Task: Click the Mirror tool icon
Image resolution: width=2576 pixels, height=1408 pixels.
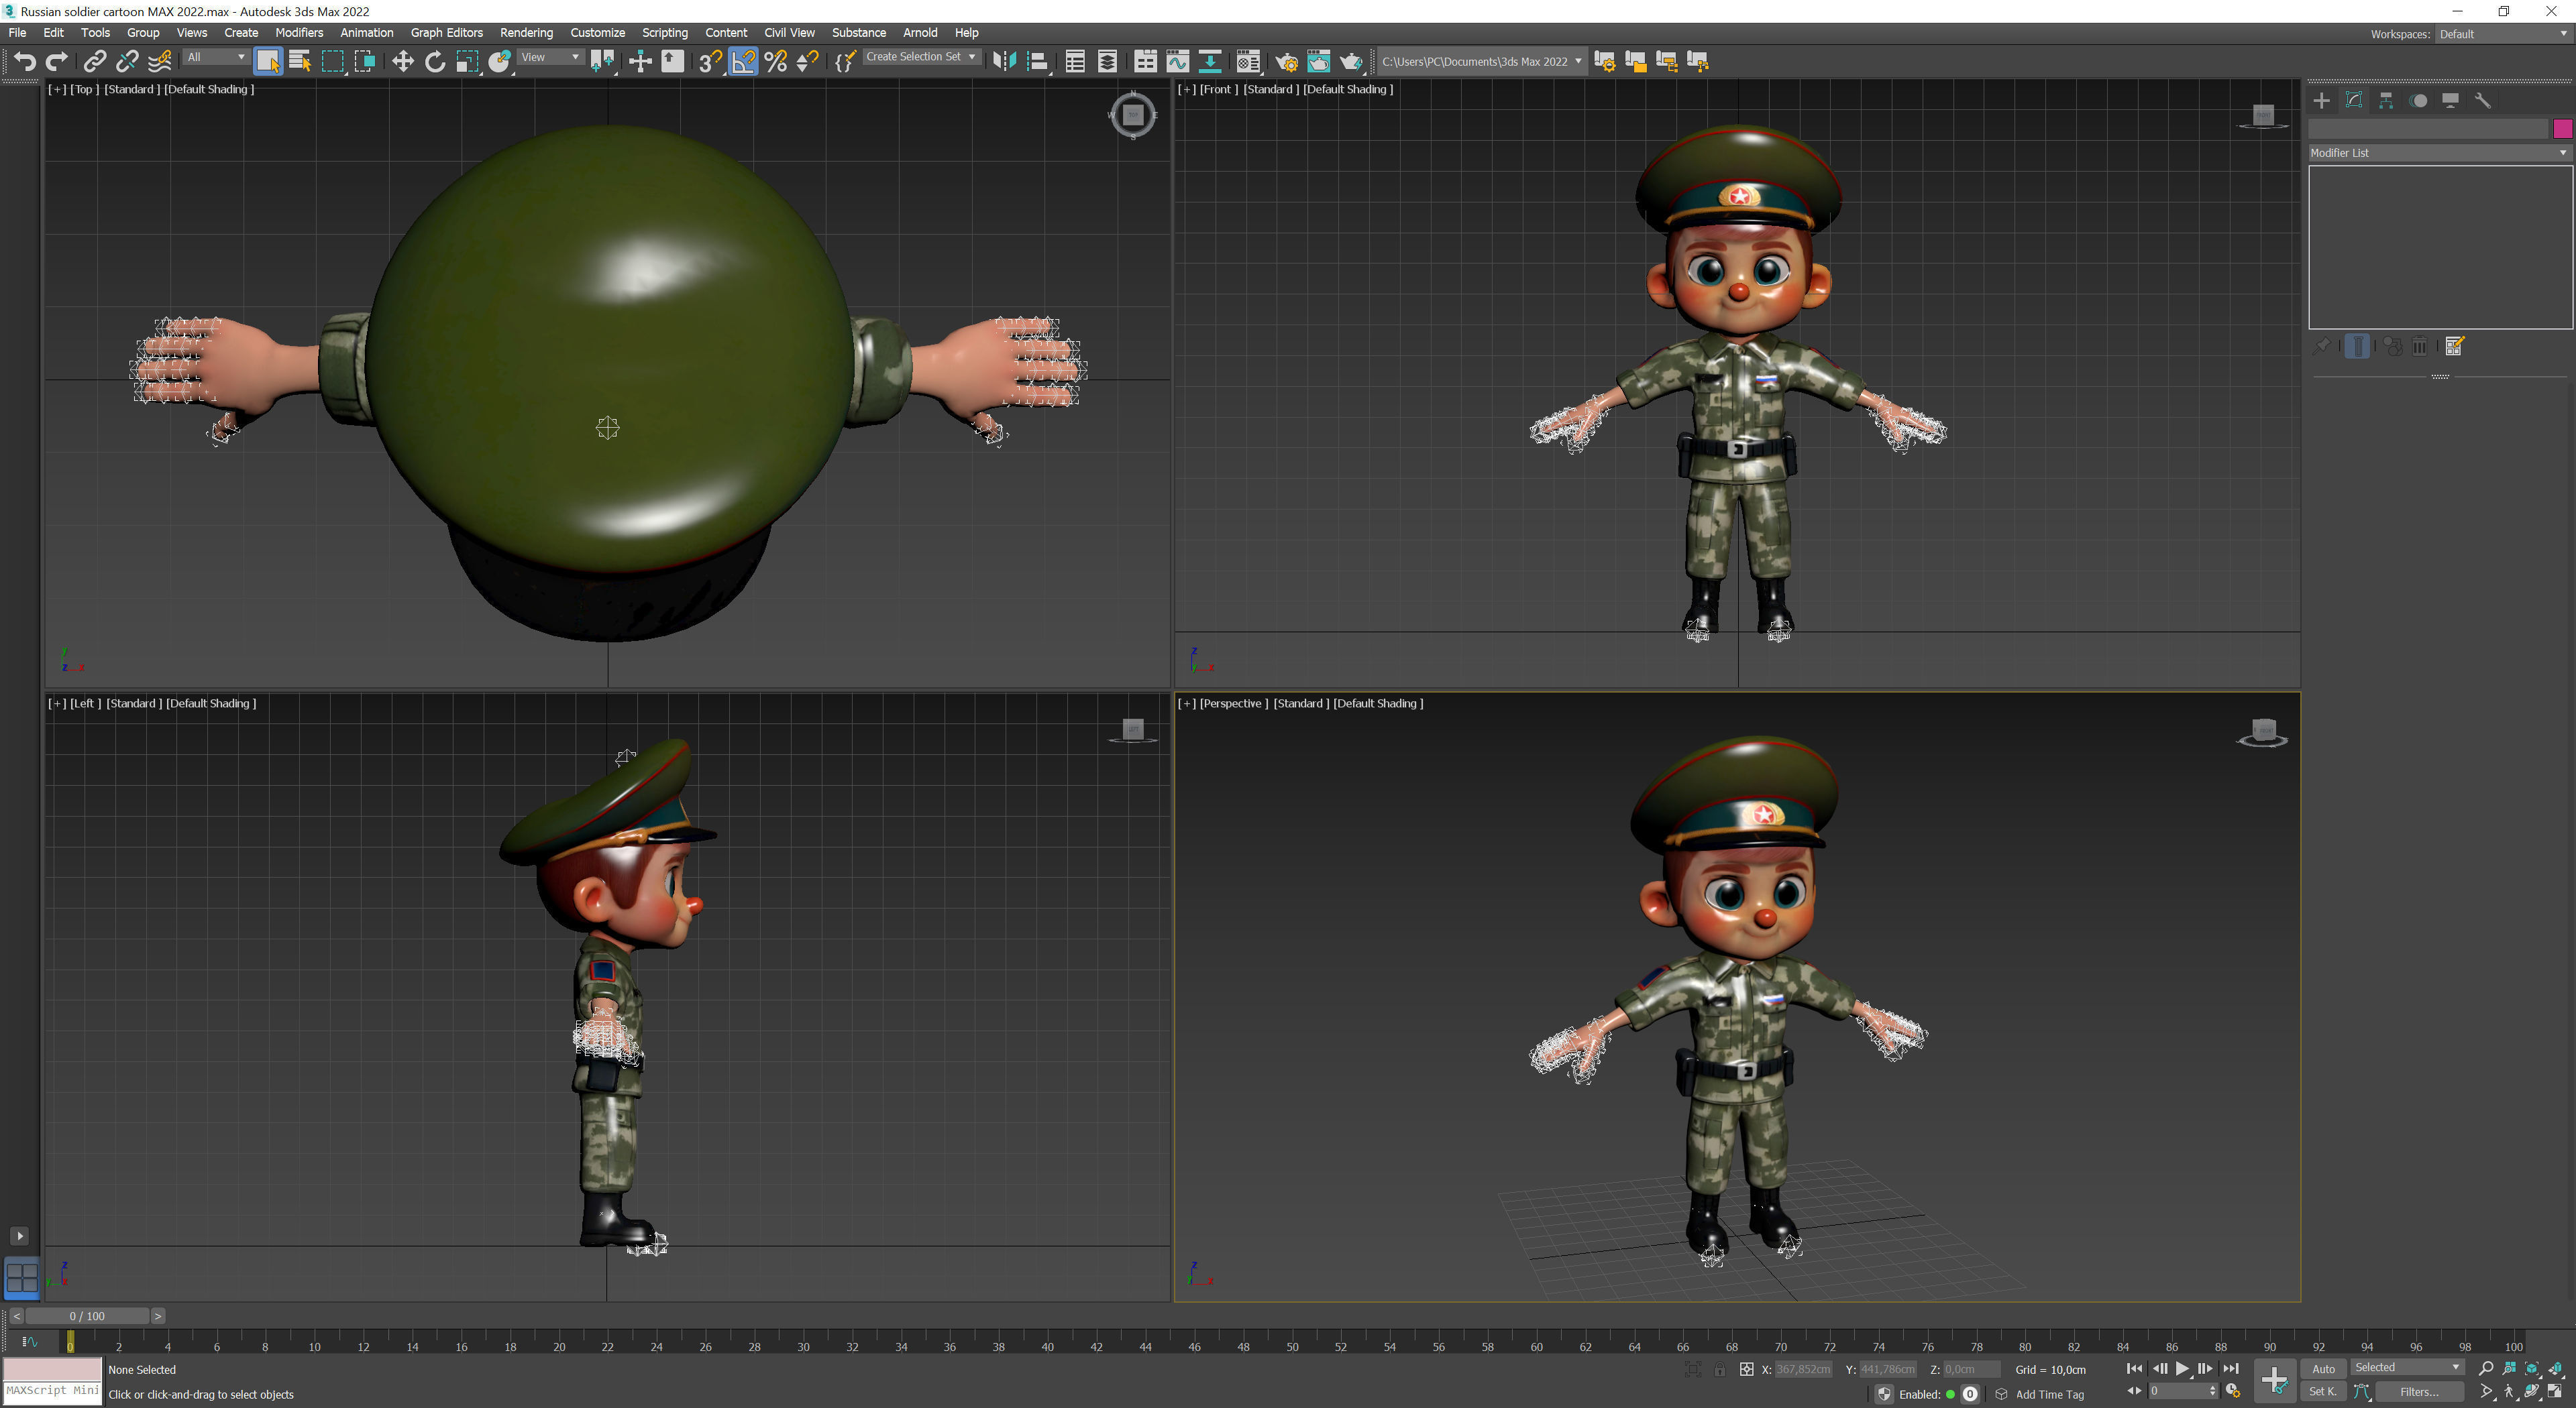Action: pos(1004,62)
